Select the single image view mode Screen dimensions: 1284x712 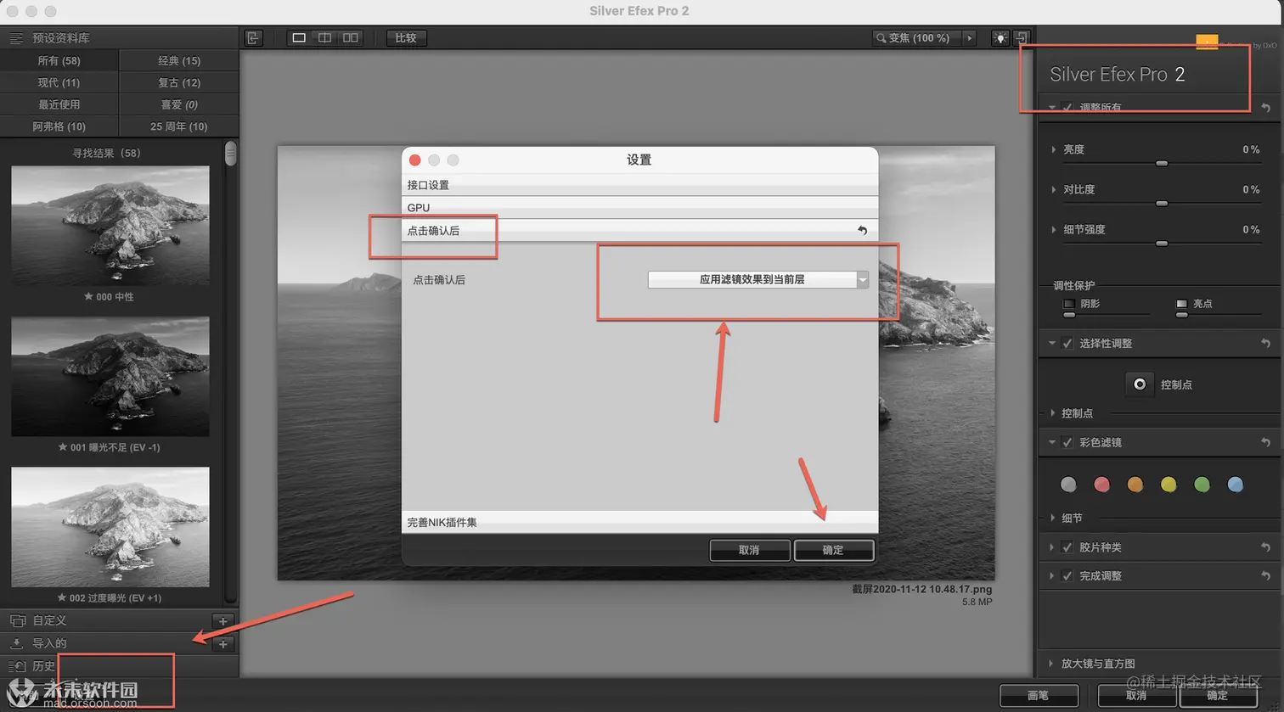tap(299, 37)
